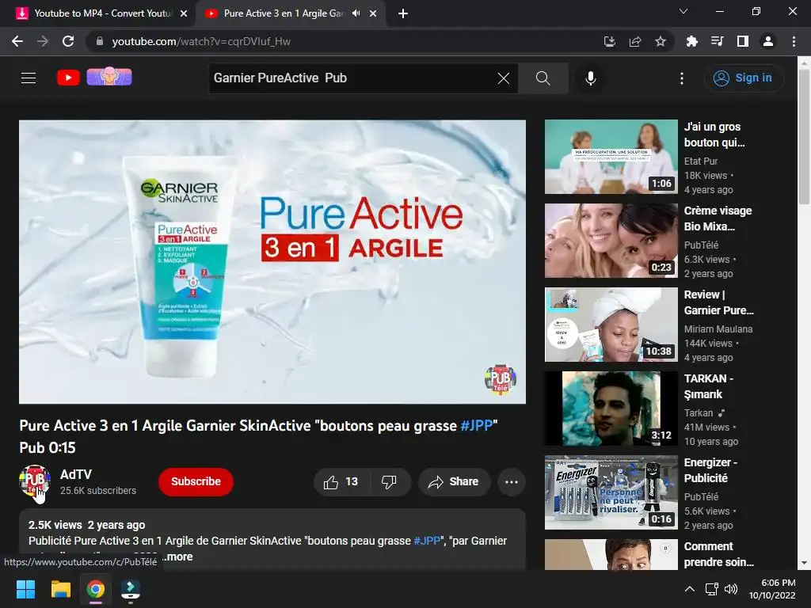Close the Youtube to MP4 tab
The width and height of the screenshot is (811, 608).
pyautogui.click(x=184, y=13)
